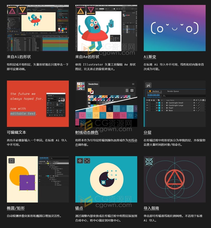This screenshot has width=211, height=228.
Task: Click the explode-layers icon above the Anchors tab
Action: (x=148, y=85)
